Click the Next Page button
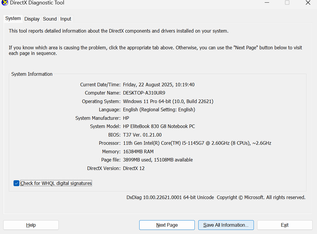This screenshot has width=317, height=234. (167, 225)
